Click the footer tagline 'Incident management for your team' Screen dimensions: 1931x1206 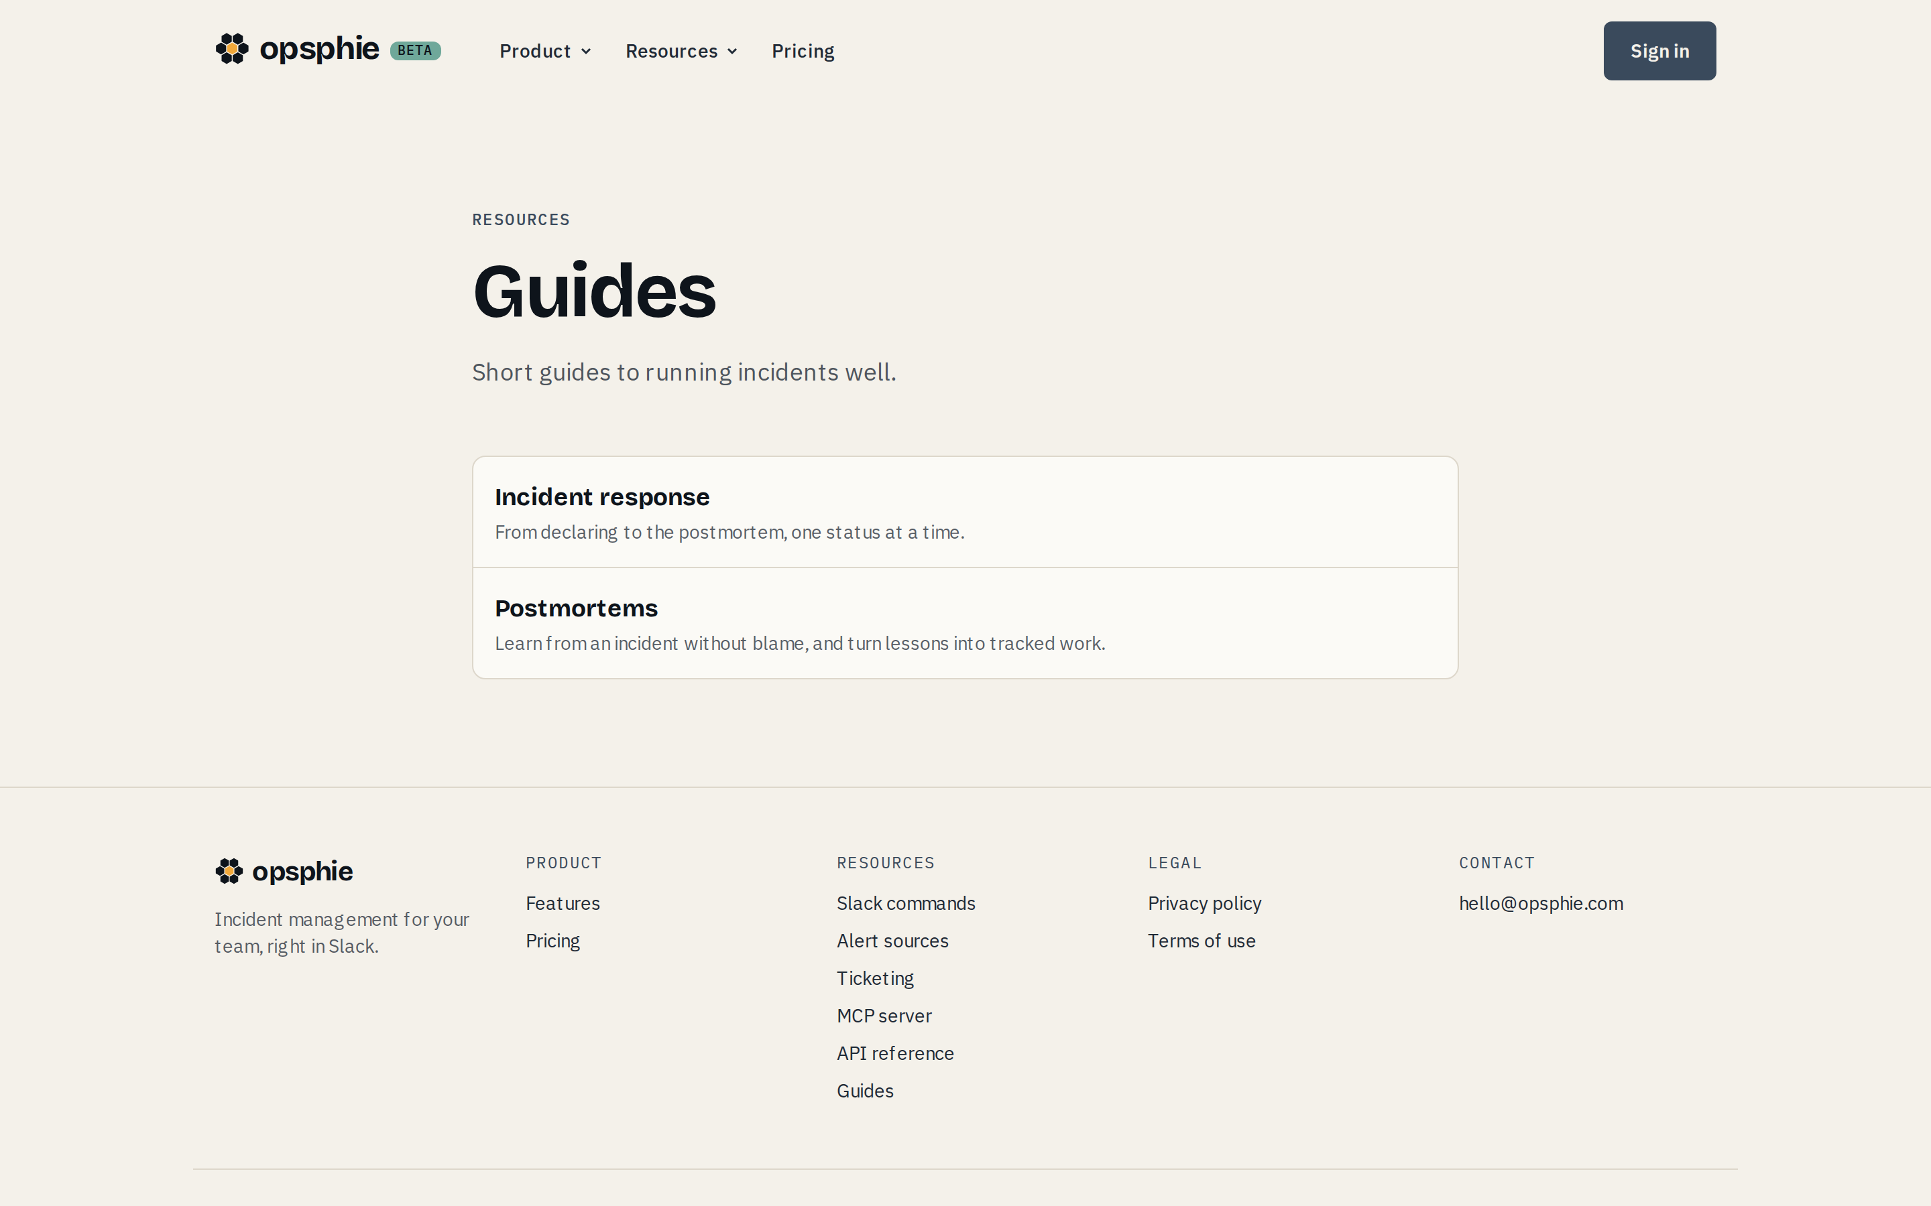tap(341, 933)
